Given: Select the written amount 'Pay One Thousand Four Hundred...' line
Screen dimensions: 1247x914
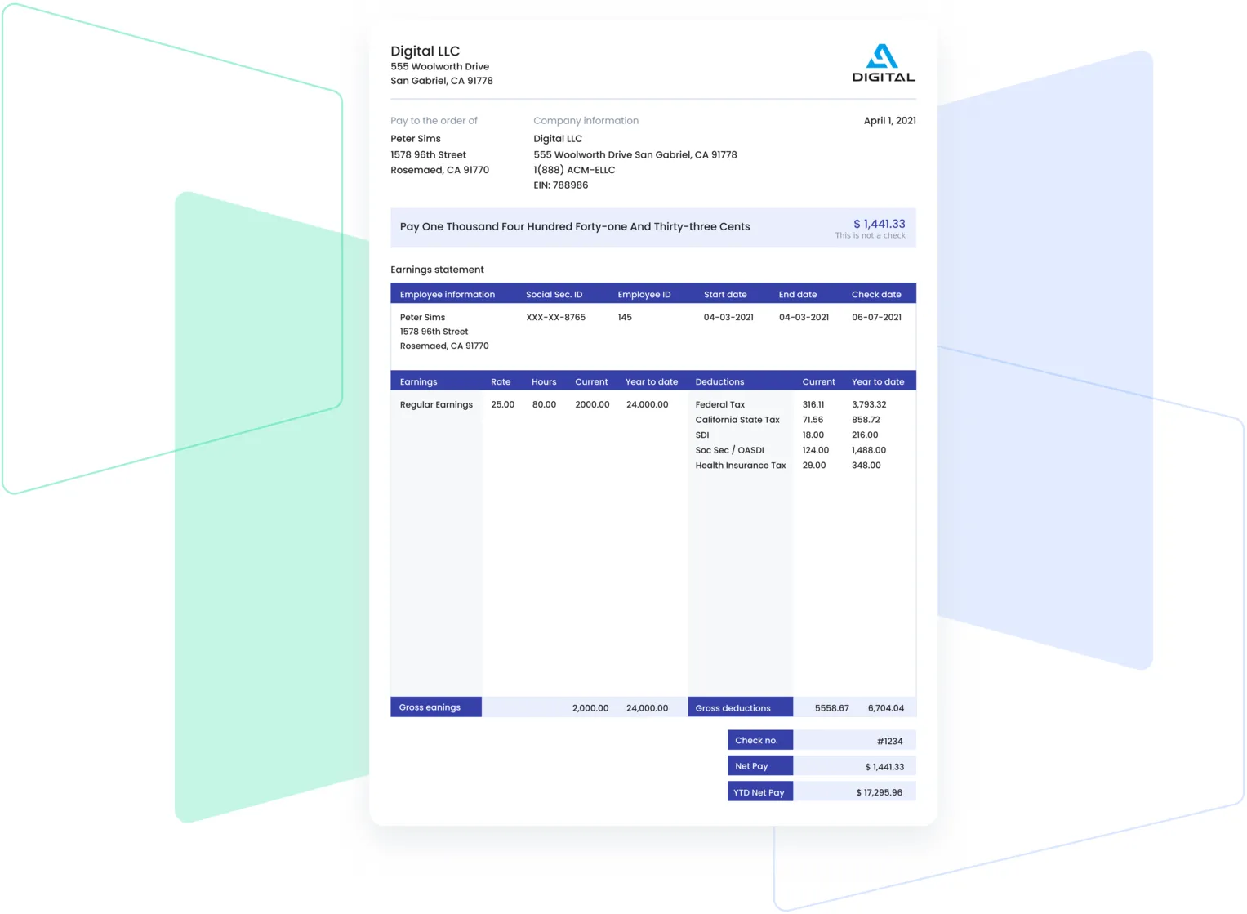Looking at the screenshot, I should pos(575,227).
